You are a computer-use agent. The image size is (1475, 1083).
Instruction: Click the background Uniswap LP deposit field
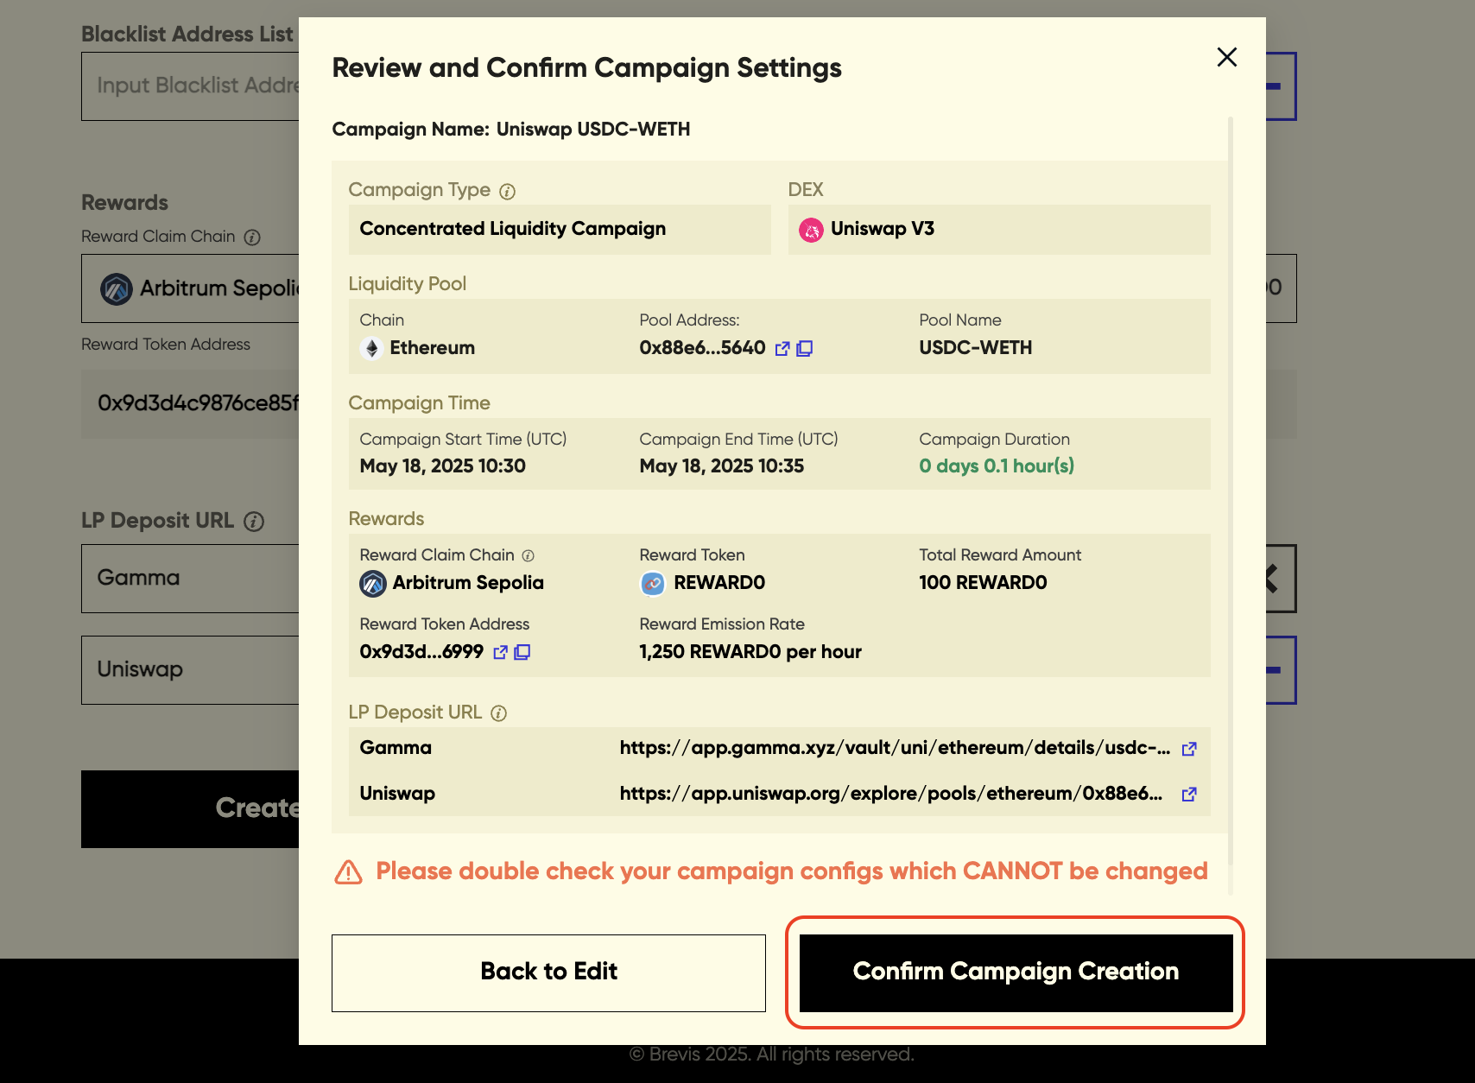tap(190, 670)
